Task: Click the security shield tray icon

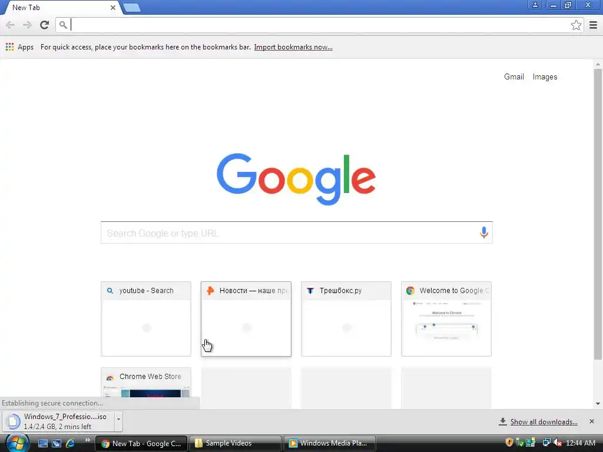Action: (509, 443)
